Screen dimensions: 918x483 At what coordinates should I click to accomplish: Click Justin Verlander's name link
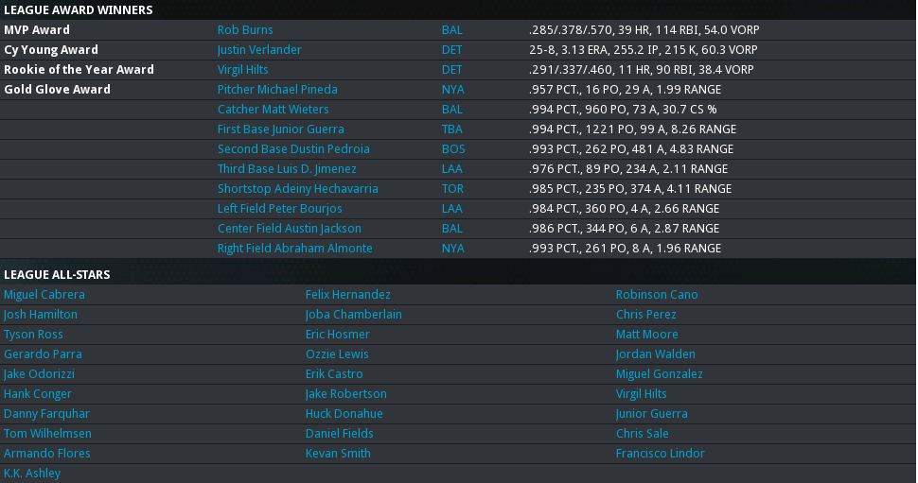pos(259,50)
